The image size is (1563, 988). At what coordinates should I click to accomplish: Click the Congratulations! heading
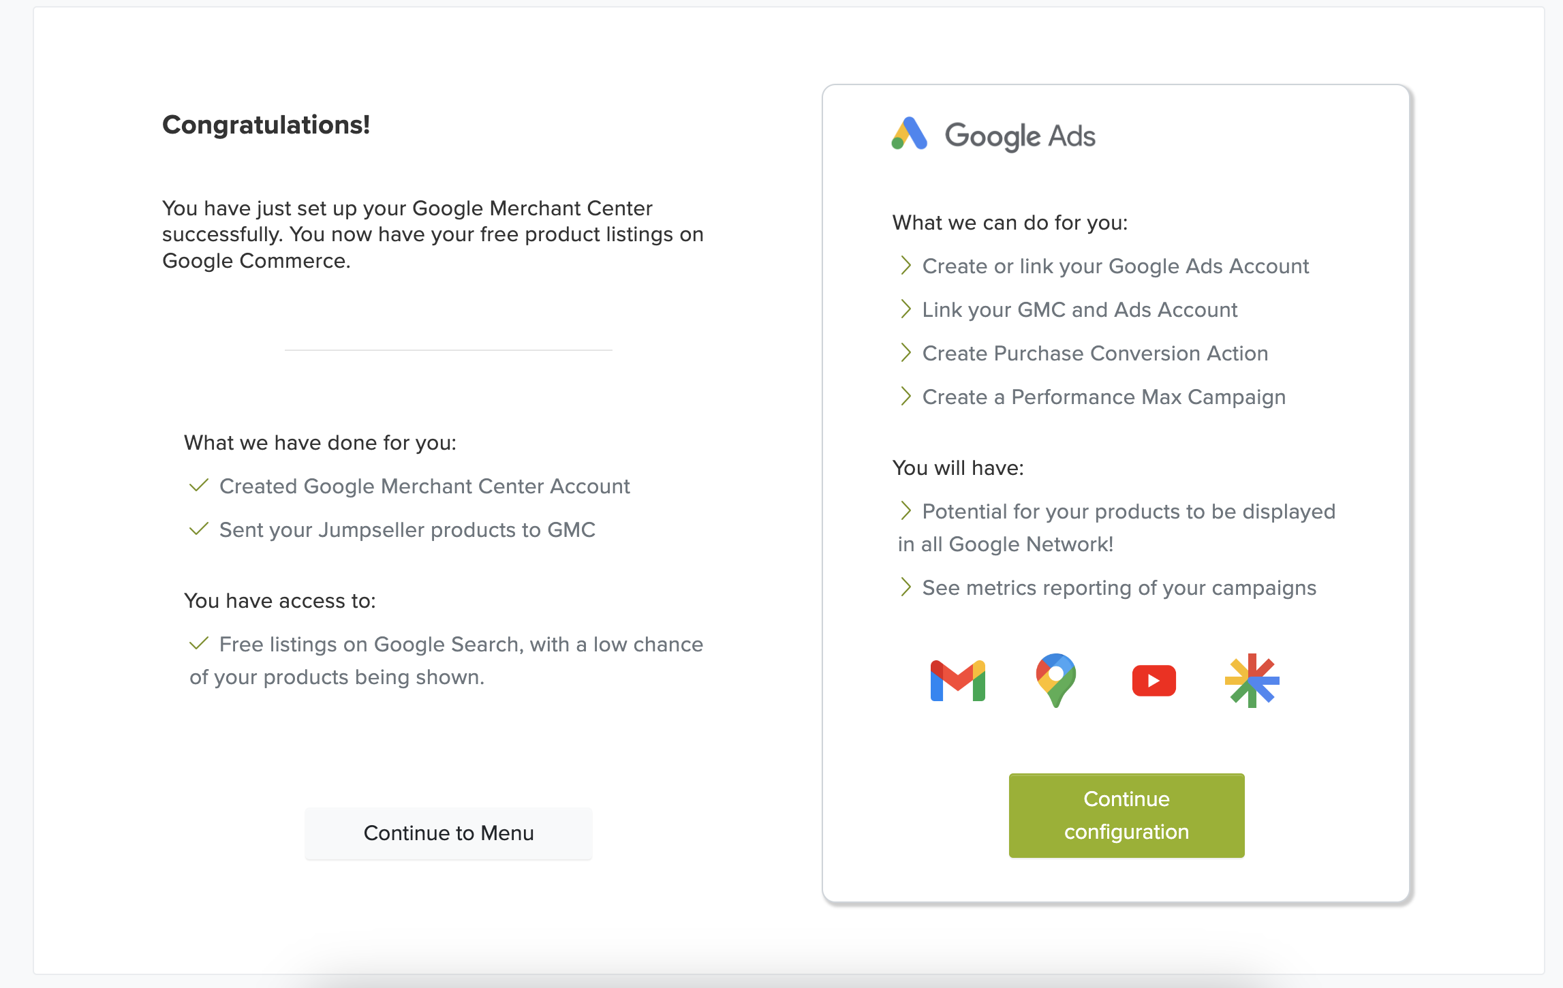click(x=266, y=125)
